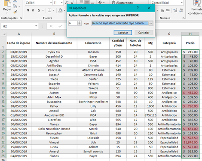The height and width of the screenshot is (161, 202).
Task: Click the Laboratorio header cell
Action: pos(93,43)
